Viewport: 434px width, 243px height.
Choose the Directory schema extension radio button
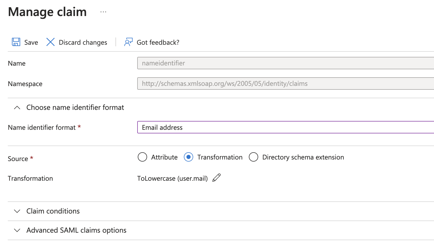tap(254, 157)
